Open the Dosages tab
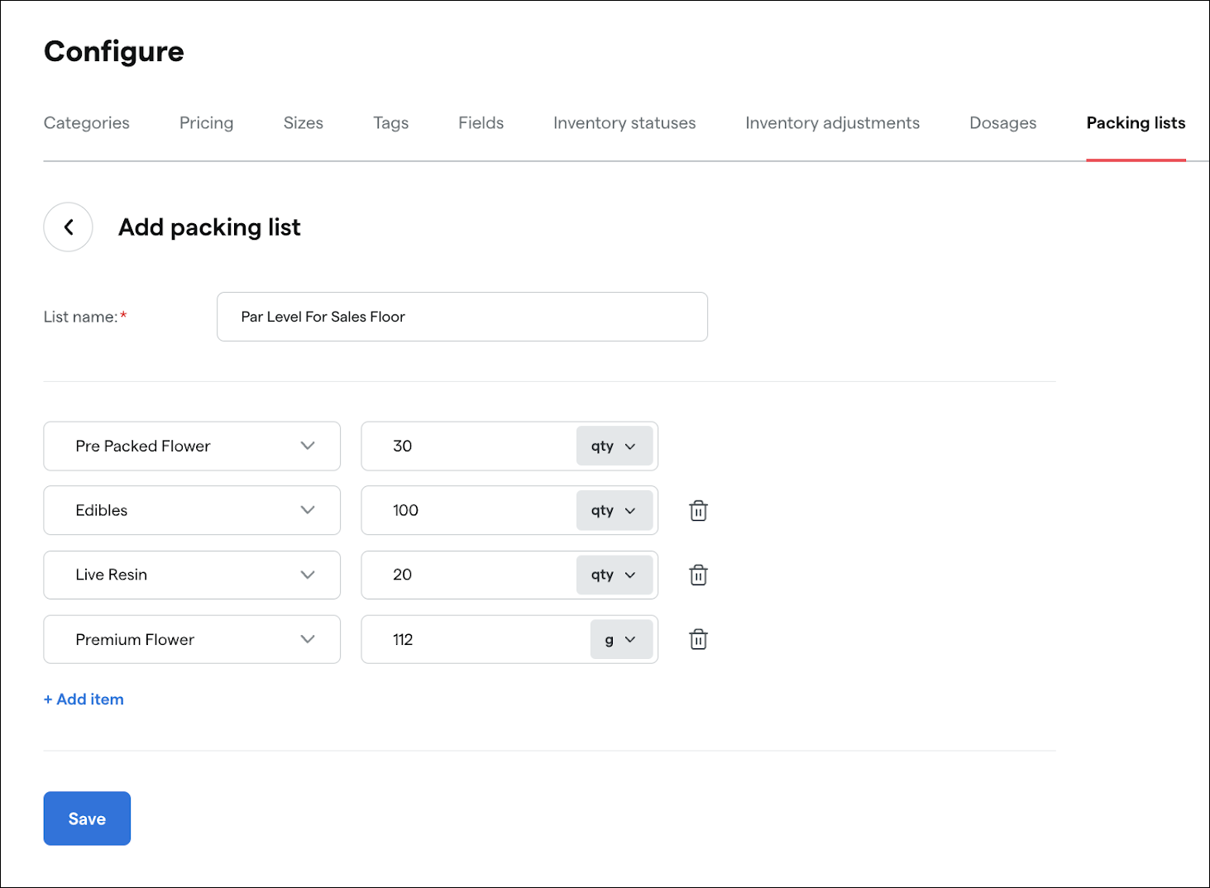The image size is (1210, 888). (1002, 122)
